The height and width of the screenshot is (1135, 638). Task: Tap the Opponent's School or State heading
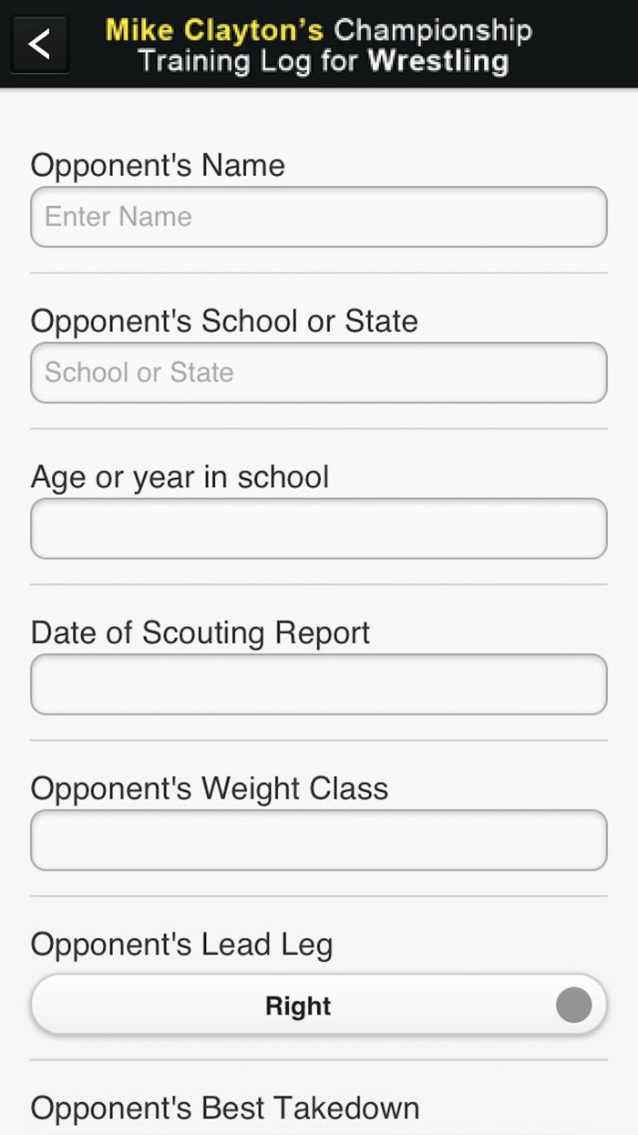(x=224, y=321)
